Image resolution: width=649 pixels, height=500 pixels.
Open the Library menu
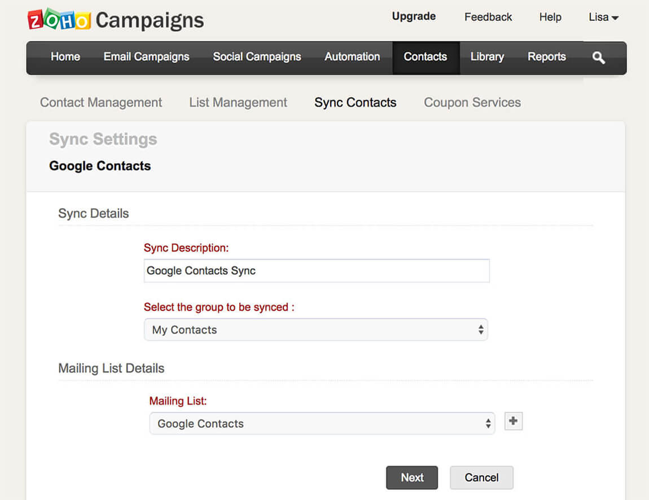pos(487,57)
